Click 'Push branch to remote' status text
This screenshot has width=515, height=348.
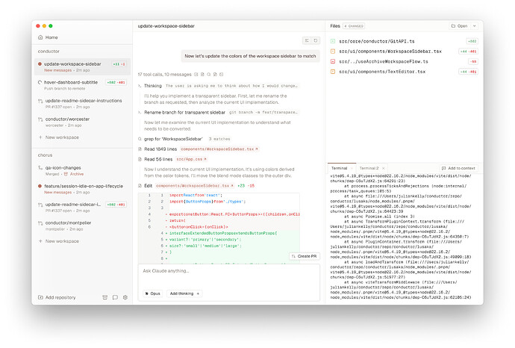pos(64,89)
